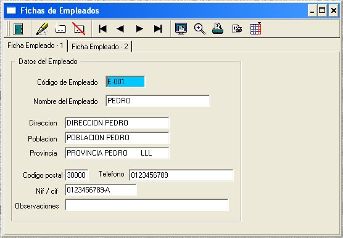Click the 'Nombre del Empleado' label
Screen dimensions: 343x238
point(65,101)
